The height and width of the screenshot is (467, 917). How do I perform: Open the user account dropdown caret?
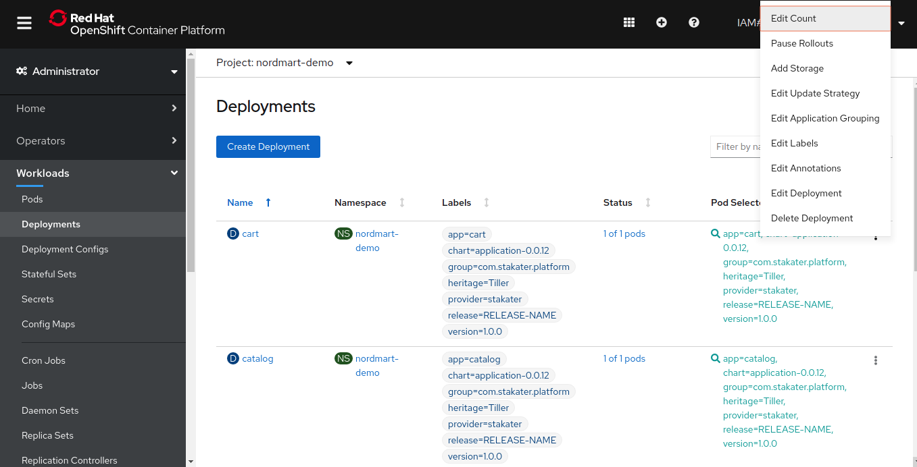click(x=901, y=23)
